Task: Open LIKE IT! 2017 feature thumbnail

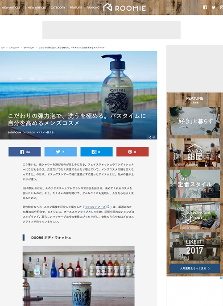Action: (x=195, y=247)
